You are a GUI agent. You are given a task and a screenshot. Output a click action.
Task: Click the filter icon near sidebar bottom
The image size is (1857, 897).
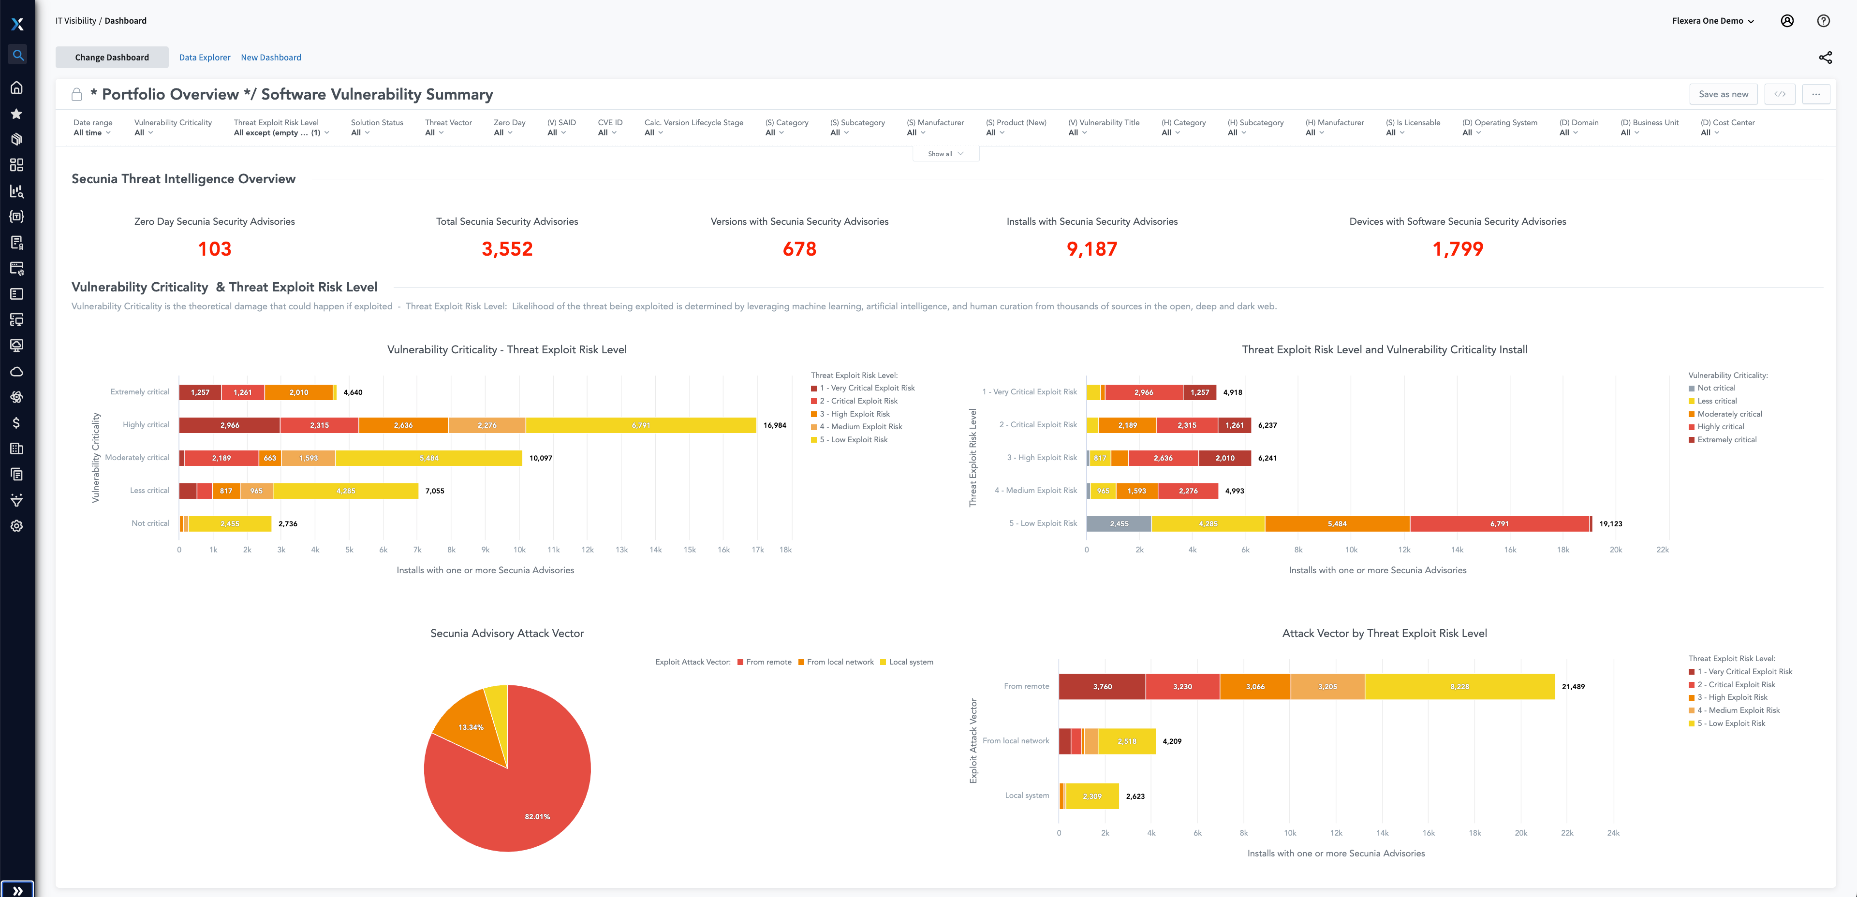coord(16,500)
